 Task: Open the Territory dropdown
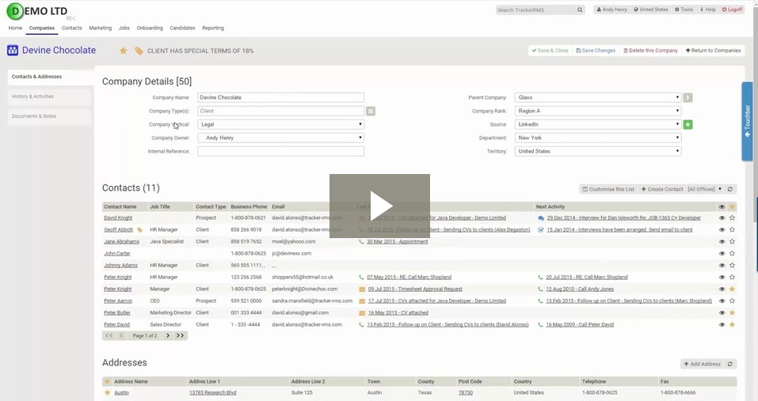598,152
